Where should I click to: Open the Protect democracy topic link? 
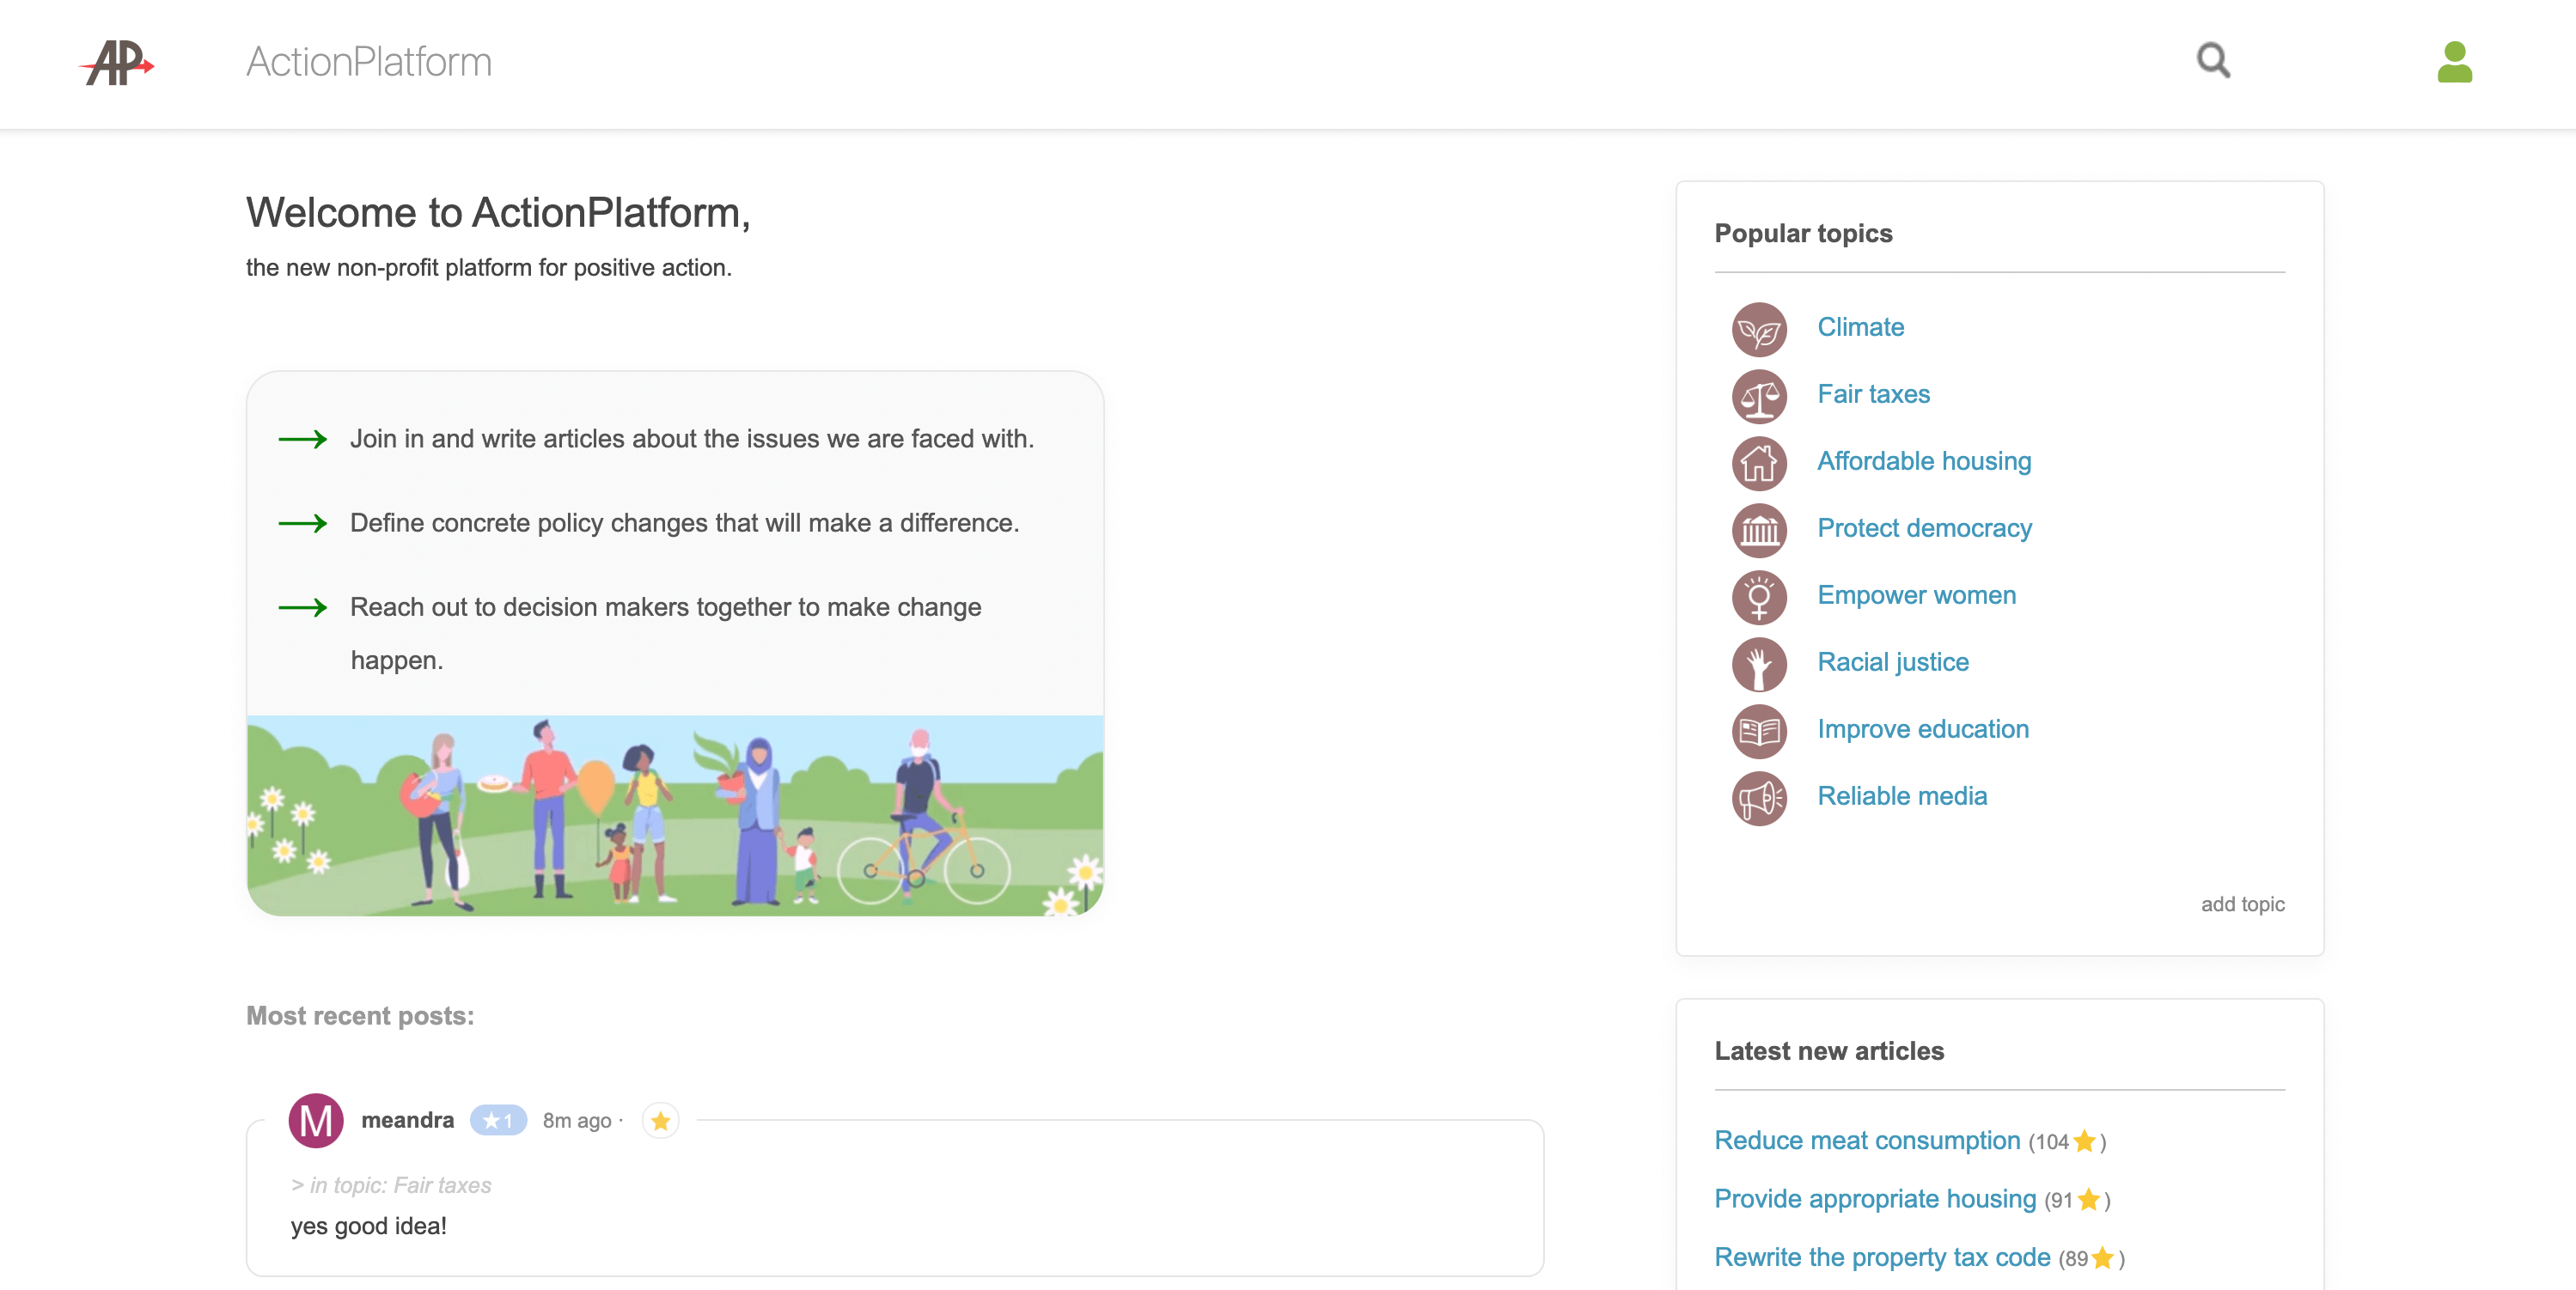[x=1924, y=527]
